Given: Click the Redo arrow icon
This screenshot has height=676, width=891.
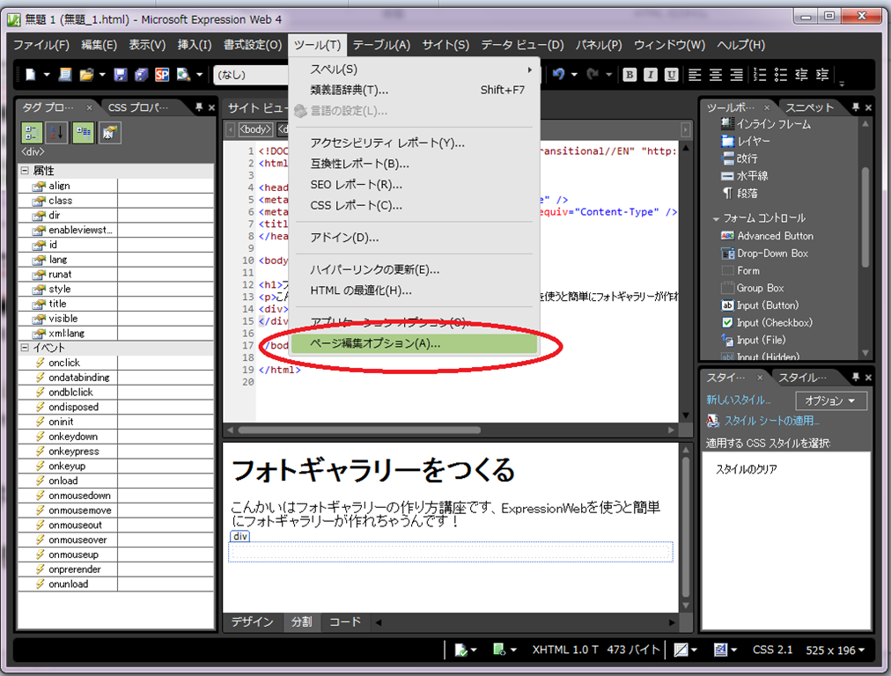Looking at the screenshot, I should click(593, 75).
